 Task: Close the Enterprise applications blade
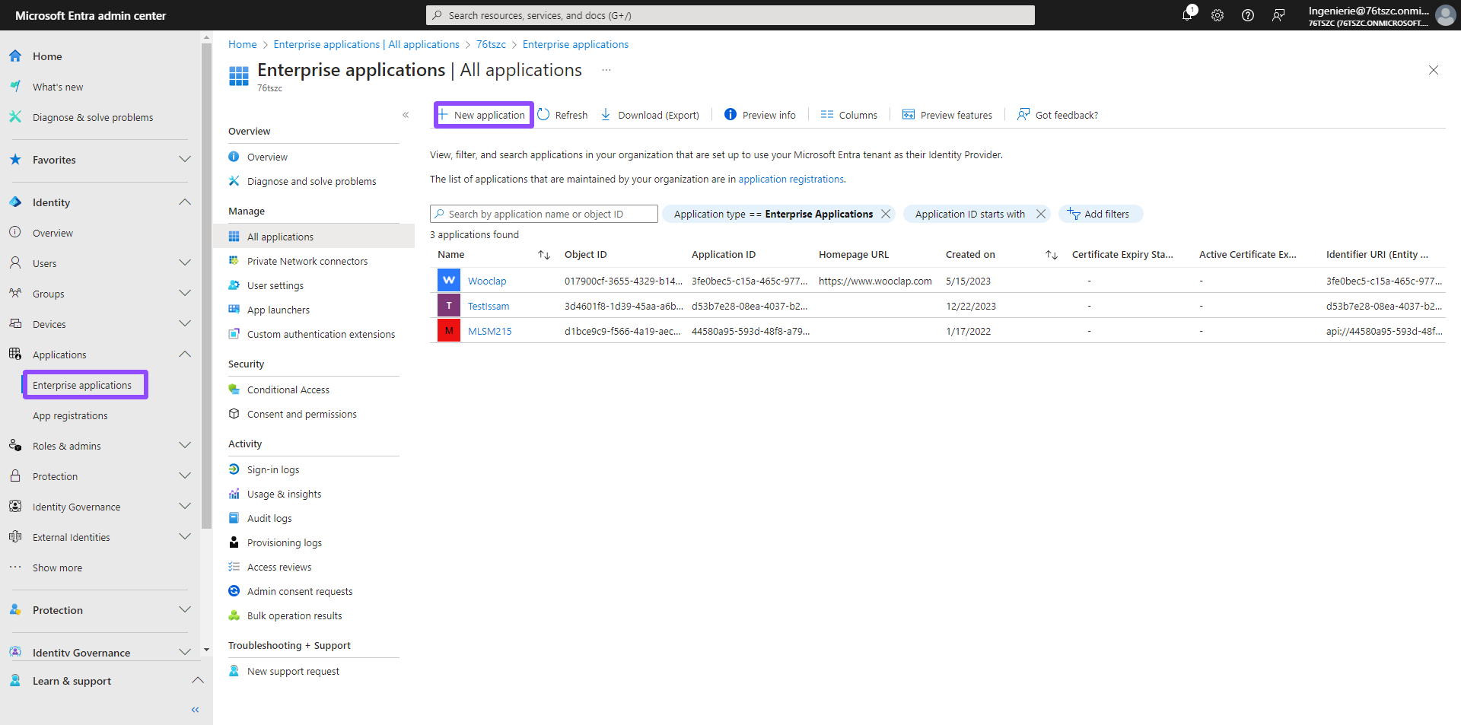coord(1434,70)
